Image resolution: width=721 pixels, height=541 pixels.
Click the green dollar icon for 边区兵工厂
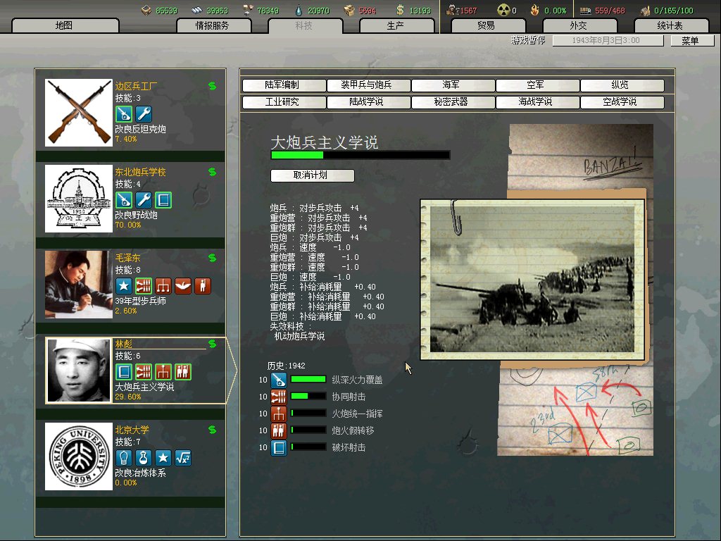[212, 86]
